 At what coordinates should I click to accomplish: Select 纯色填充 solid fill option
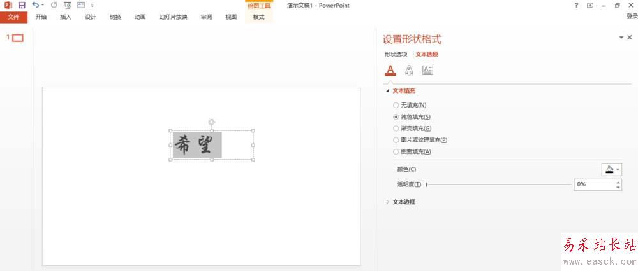[x=412, y=117]
